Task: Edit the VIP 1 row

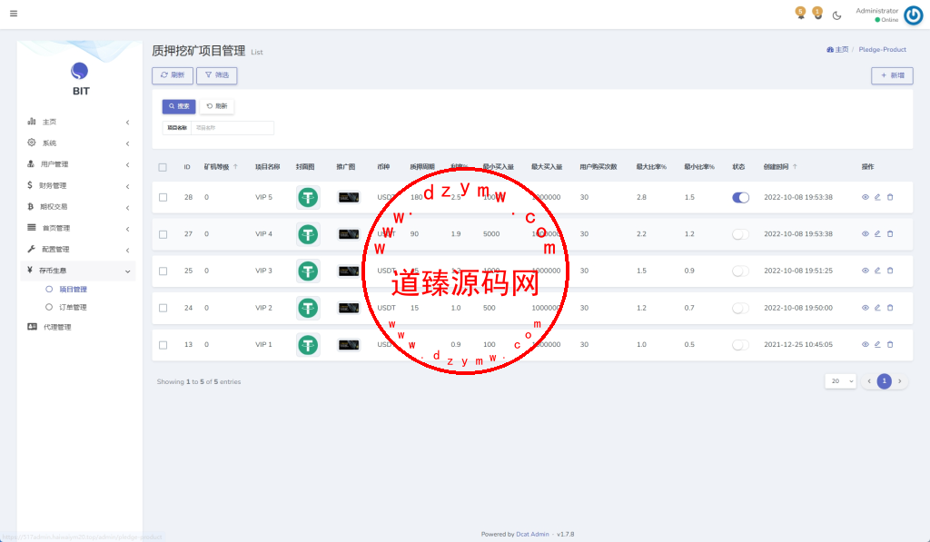Action: click(877, 344)
